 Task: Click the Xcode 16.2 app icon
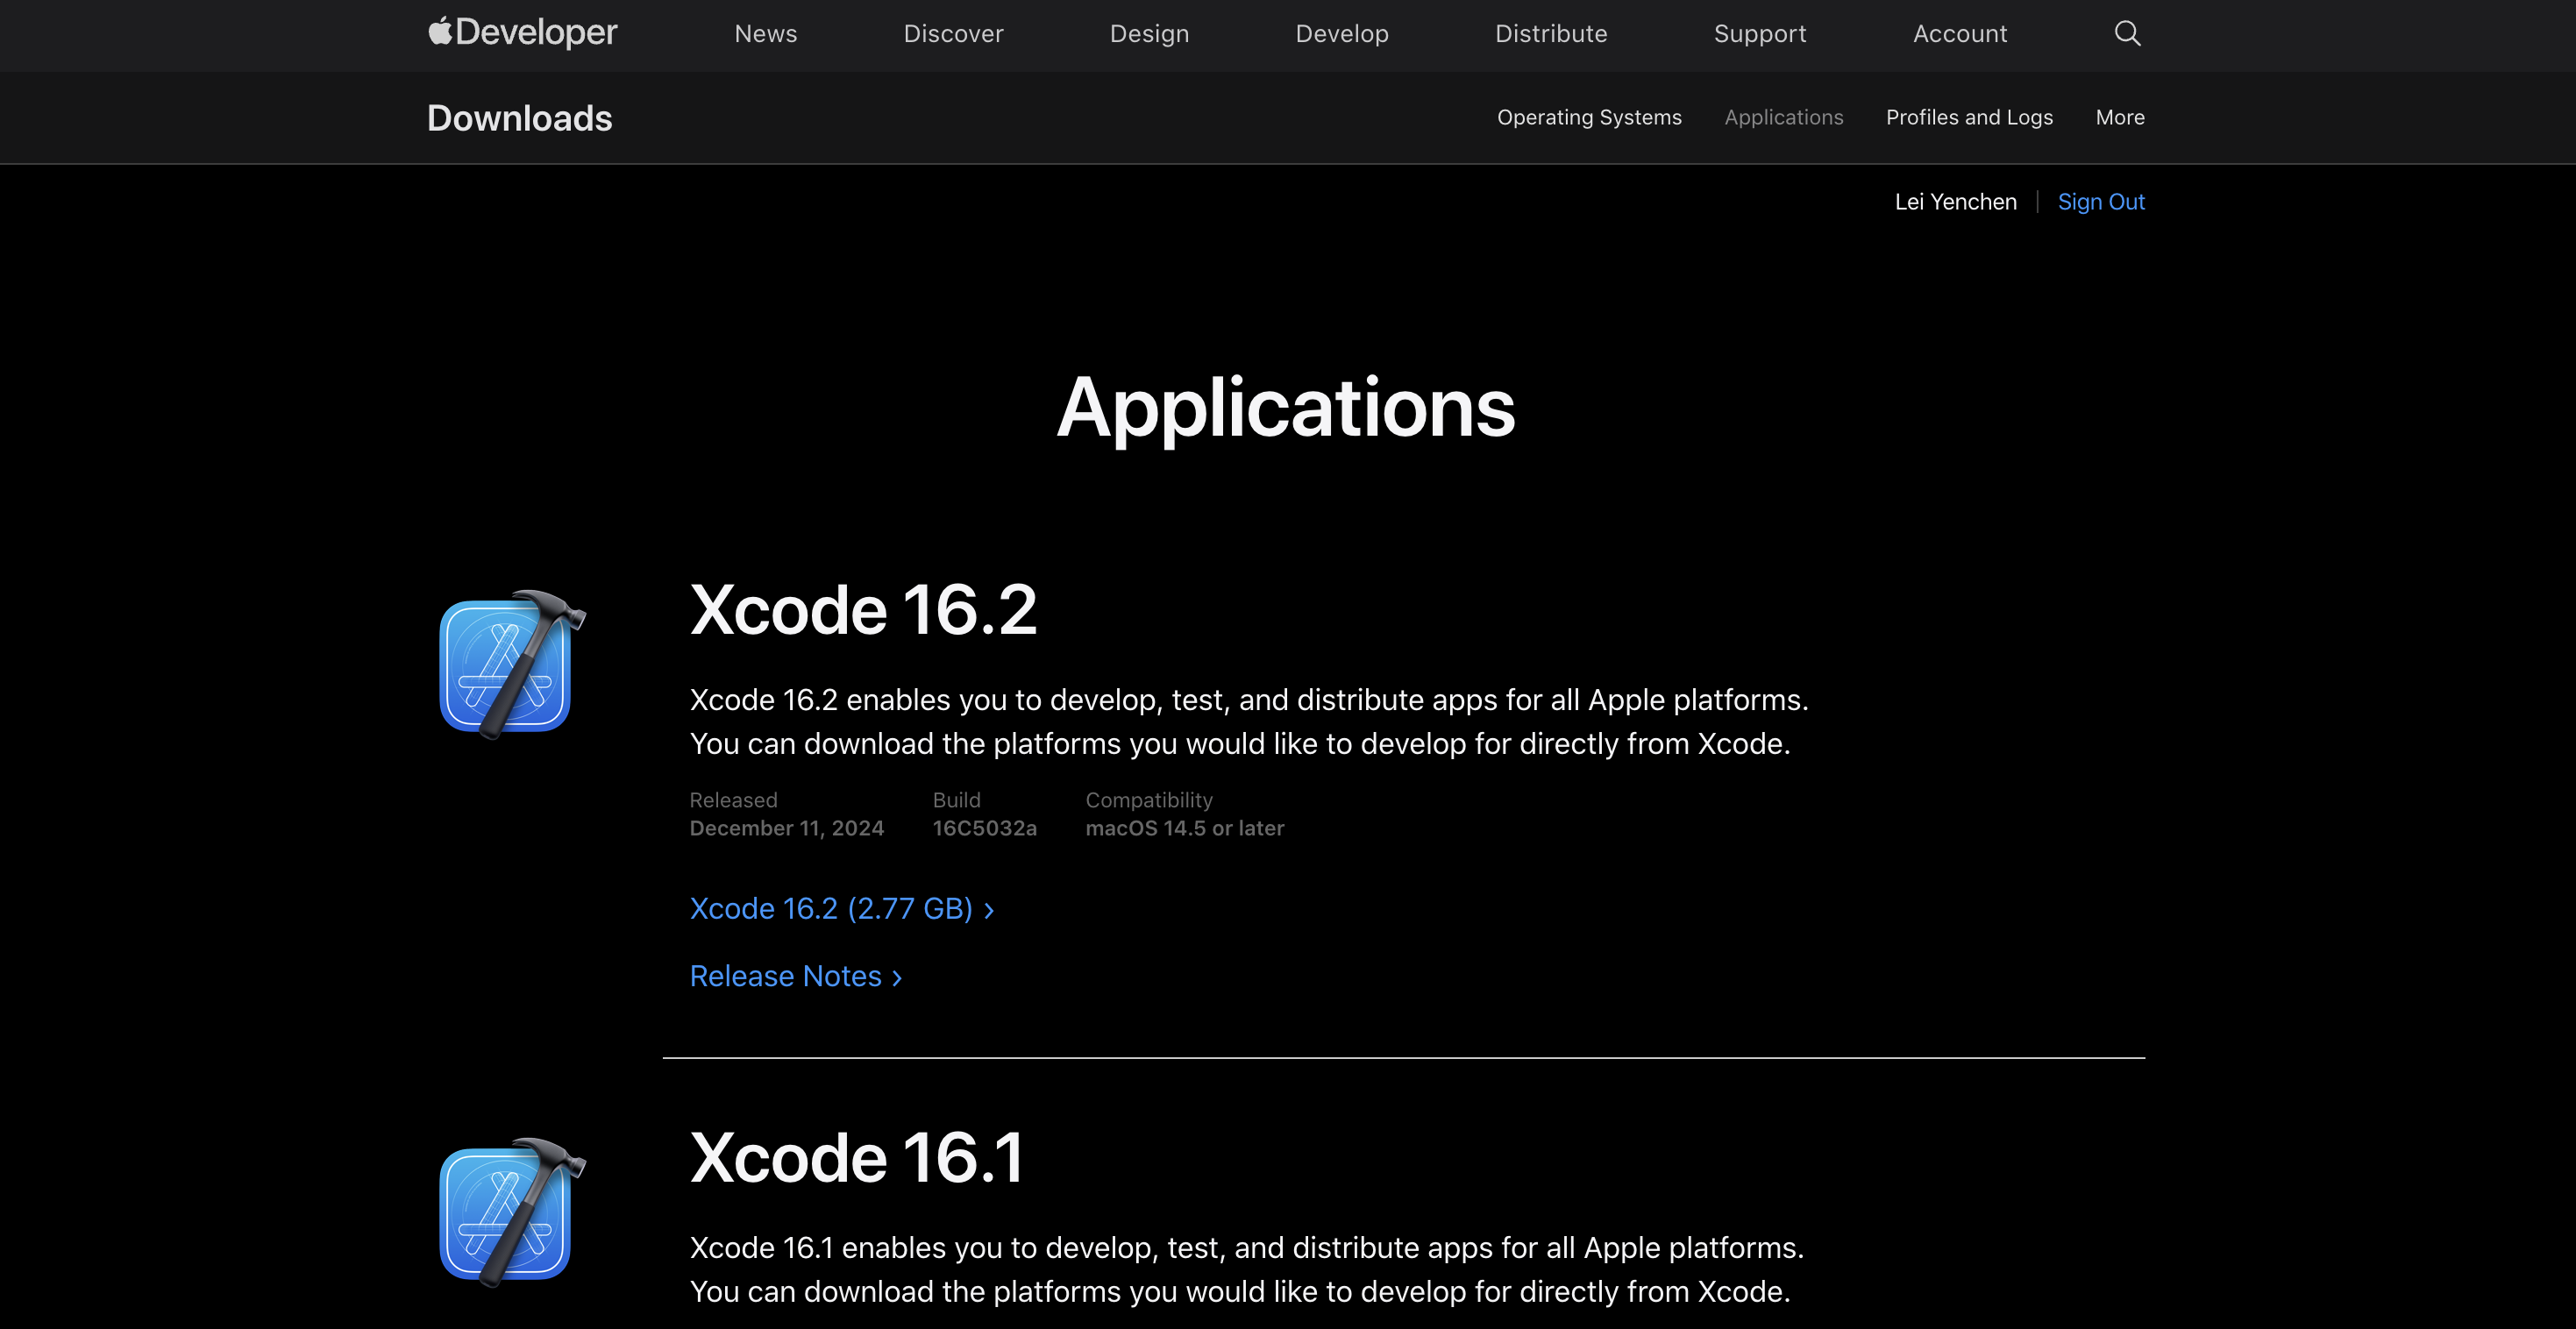click(513, 664)
